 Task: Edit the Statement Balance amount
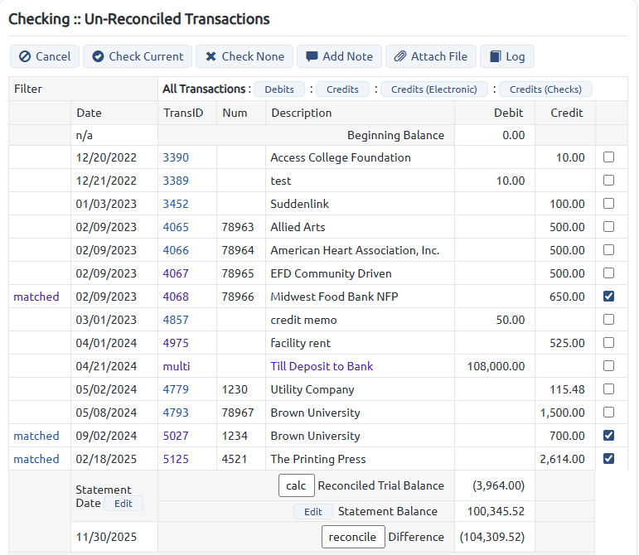click(x=313, y=511)
